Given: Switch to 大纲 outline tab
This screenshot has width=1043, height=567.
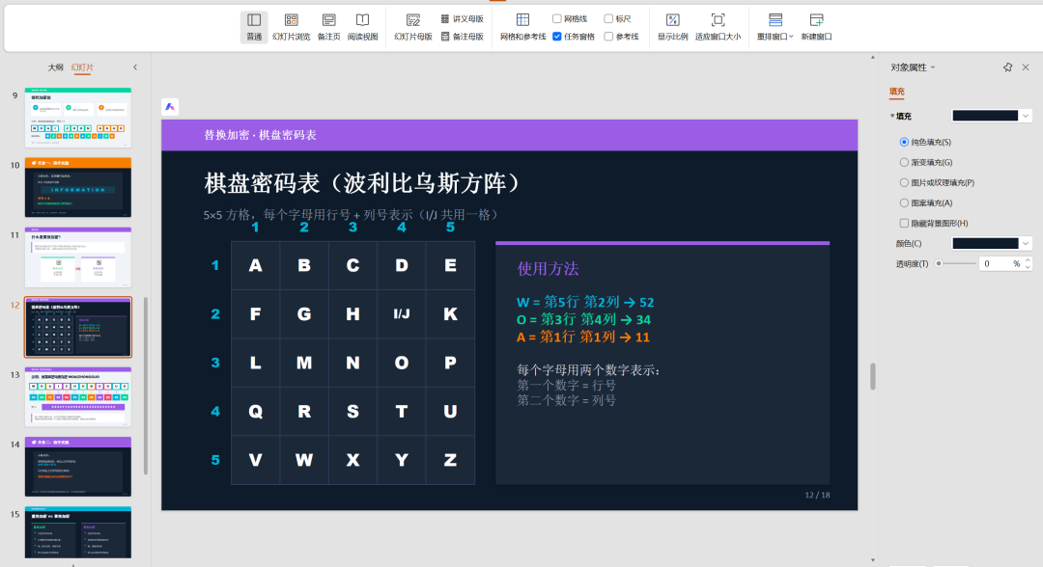Looking at the screenshot, I should point(55,67).
